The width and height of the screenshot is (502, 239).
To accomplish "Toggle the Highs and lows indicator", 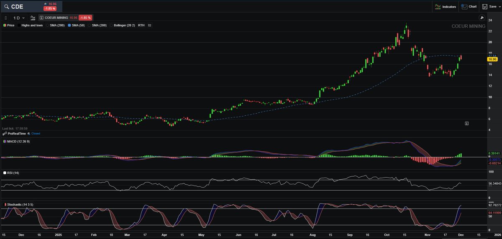I will pos(30,25).
